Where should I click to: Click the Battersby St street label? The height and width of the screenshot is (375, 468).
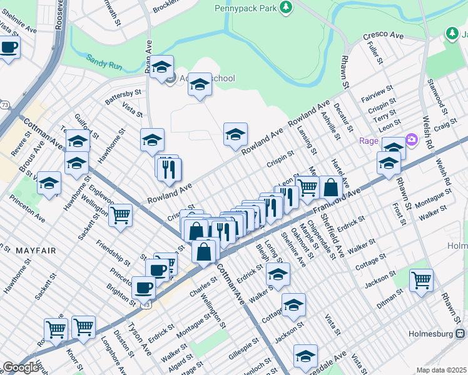click(x=123, y=97)
